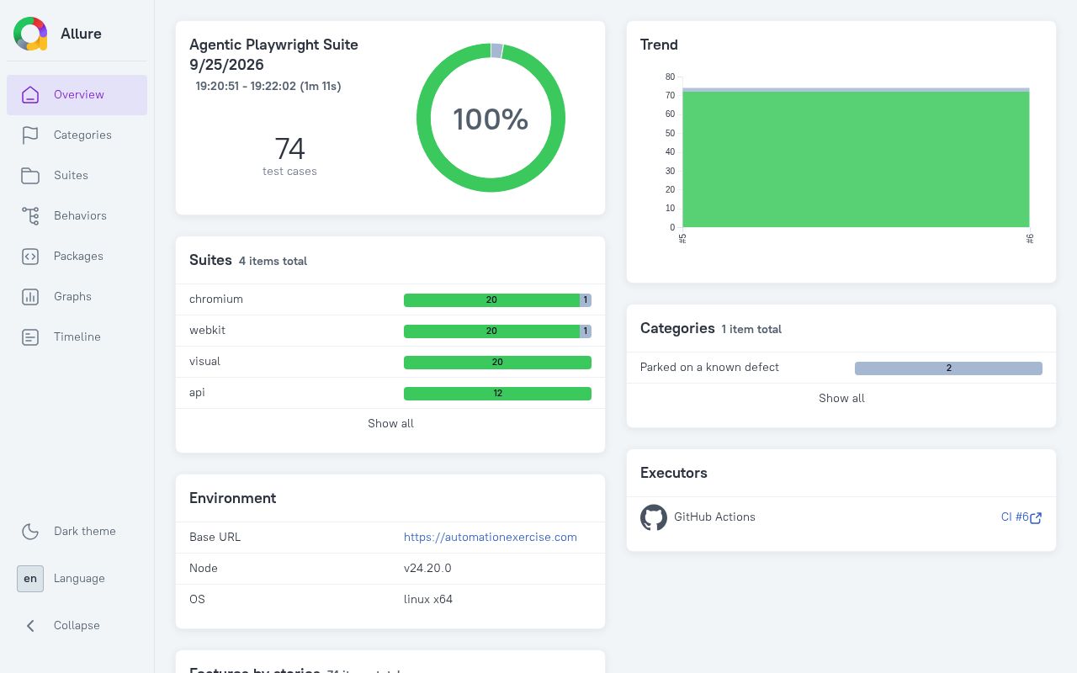
Task: Open the Suites folder icon
Action: (30, 175)
